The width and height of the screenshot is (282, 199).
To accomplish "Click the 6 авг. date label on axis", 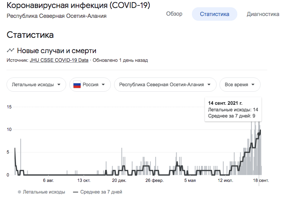I will point(51,180).
